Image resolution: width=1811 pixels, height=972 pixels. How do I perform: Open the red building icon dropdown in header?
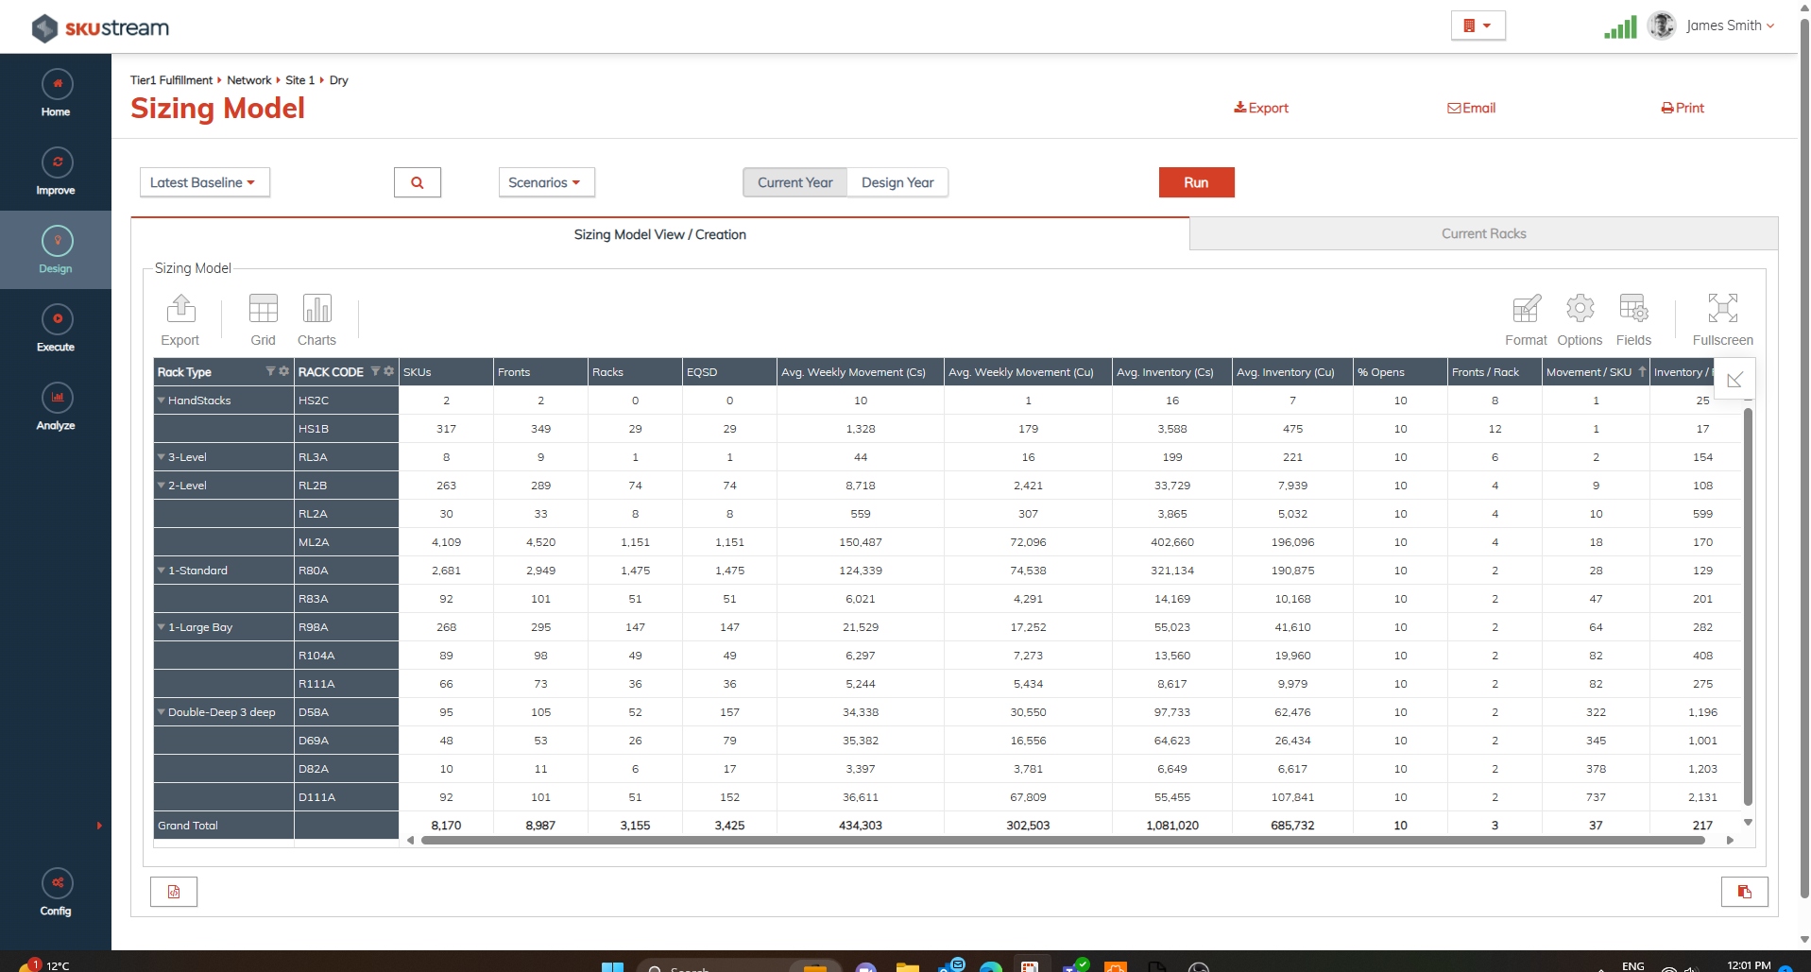[1478, 26]
